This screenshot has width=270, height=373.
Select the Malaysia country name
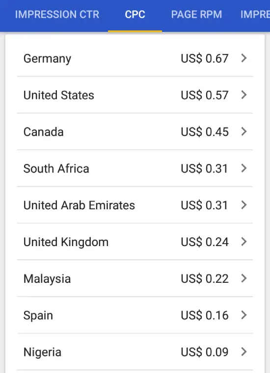[x=47, y=279]
